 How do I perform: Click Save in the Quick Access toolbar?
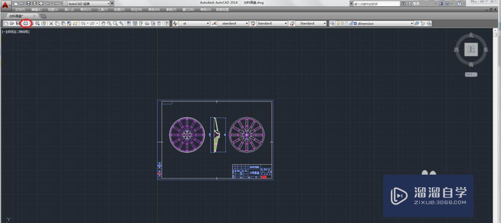[29, 3]
